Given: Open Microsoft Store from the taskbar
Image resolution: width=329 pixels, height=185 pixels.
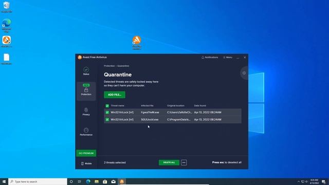Looking at the screenshot, I should tap(105, 181).
